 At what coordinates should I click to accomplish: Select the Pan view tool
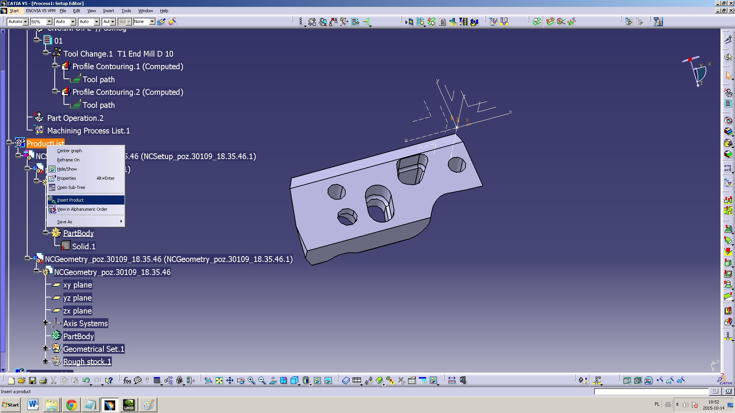[230, 380]
